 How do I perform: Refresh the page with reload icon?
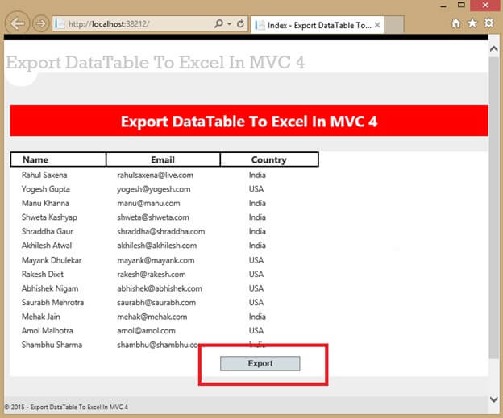[x=240, y=23]
